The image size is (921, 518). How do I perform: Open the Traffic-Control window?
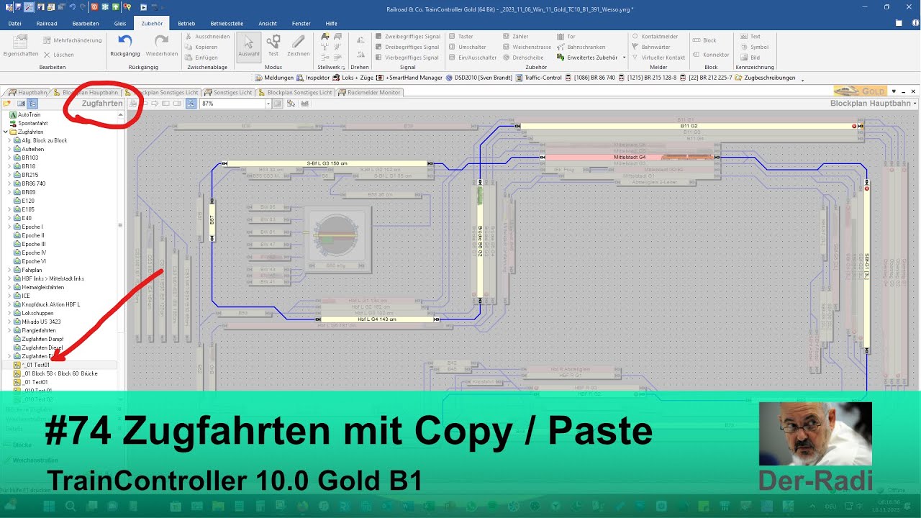pos(539,78)
